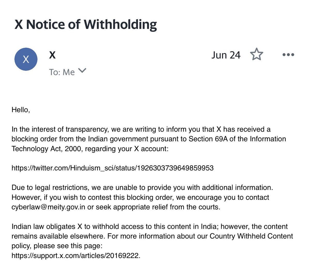Click the 'Indian law obligates X' sentence

pos(152,236)
